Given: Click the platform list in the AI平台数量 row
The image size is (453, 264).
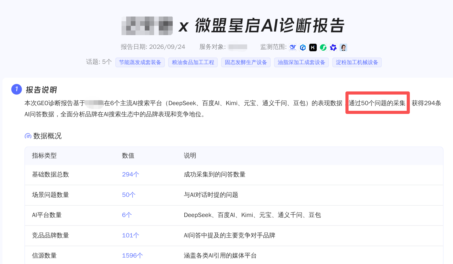Looking at the screenshot, I should click(x=252, y=215).
